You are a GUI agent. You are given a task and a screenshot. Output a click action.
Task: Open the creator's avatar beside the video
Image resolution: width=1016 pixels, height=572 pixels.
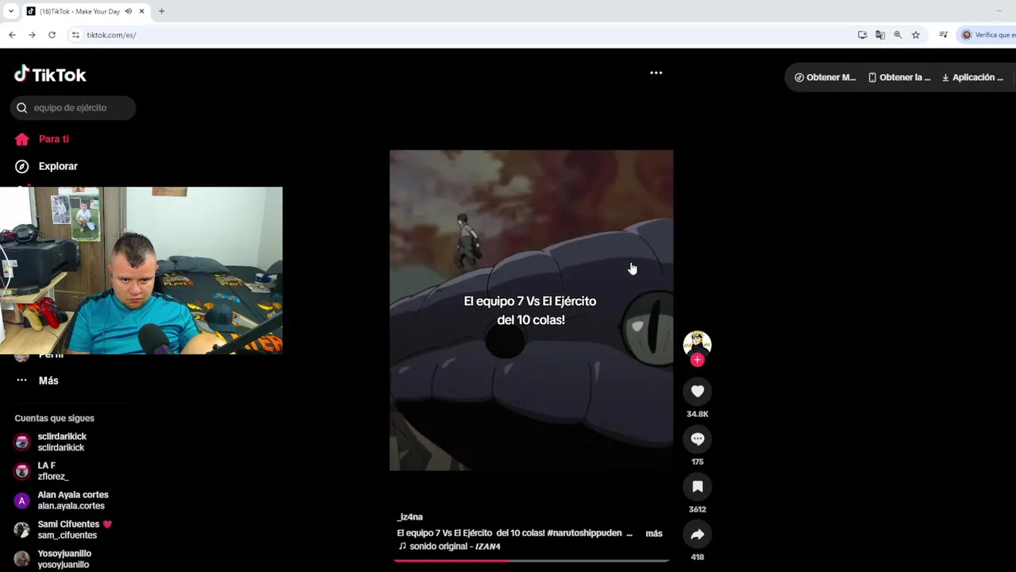(x=697, y=343)
